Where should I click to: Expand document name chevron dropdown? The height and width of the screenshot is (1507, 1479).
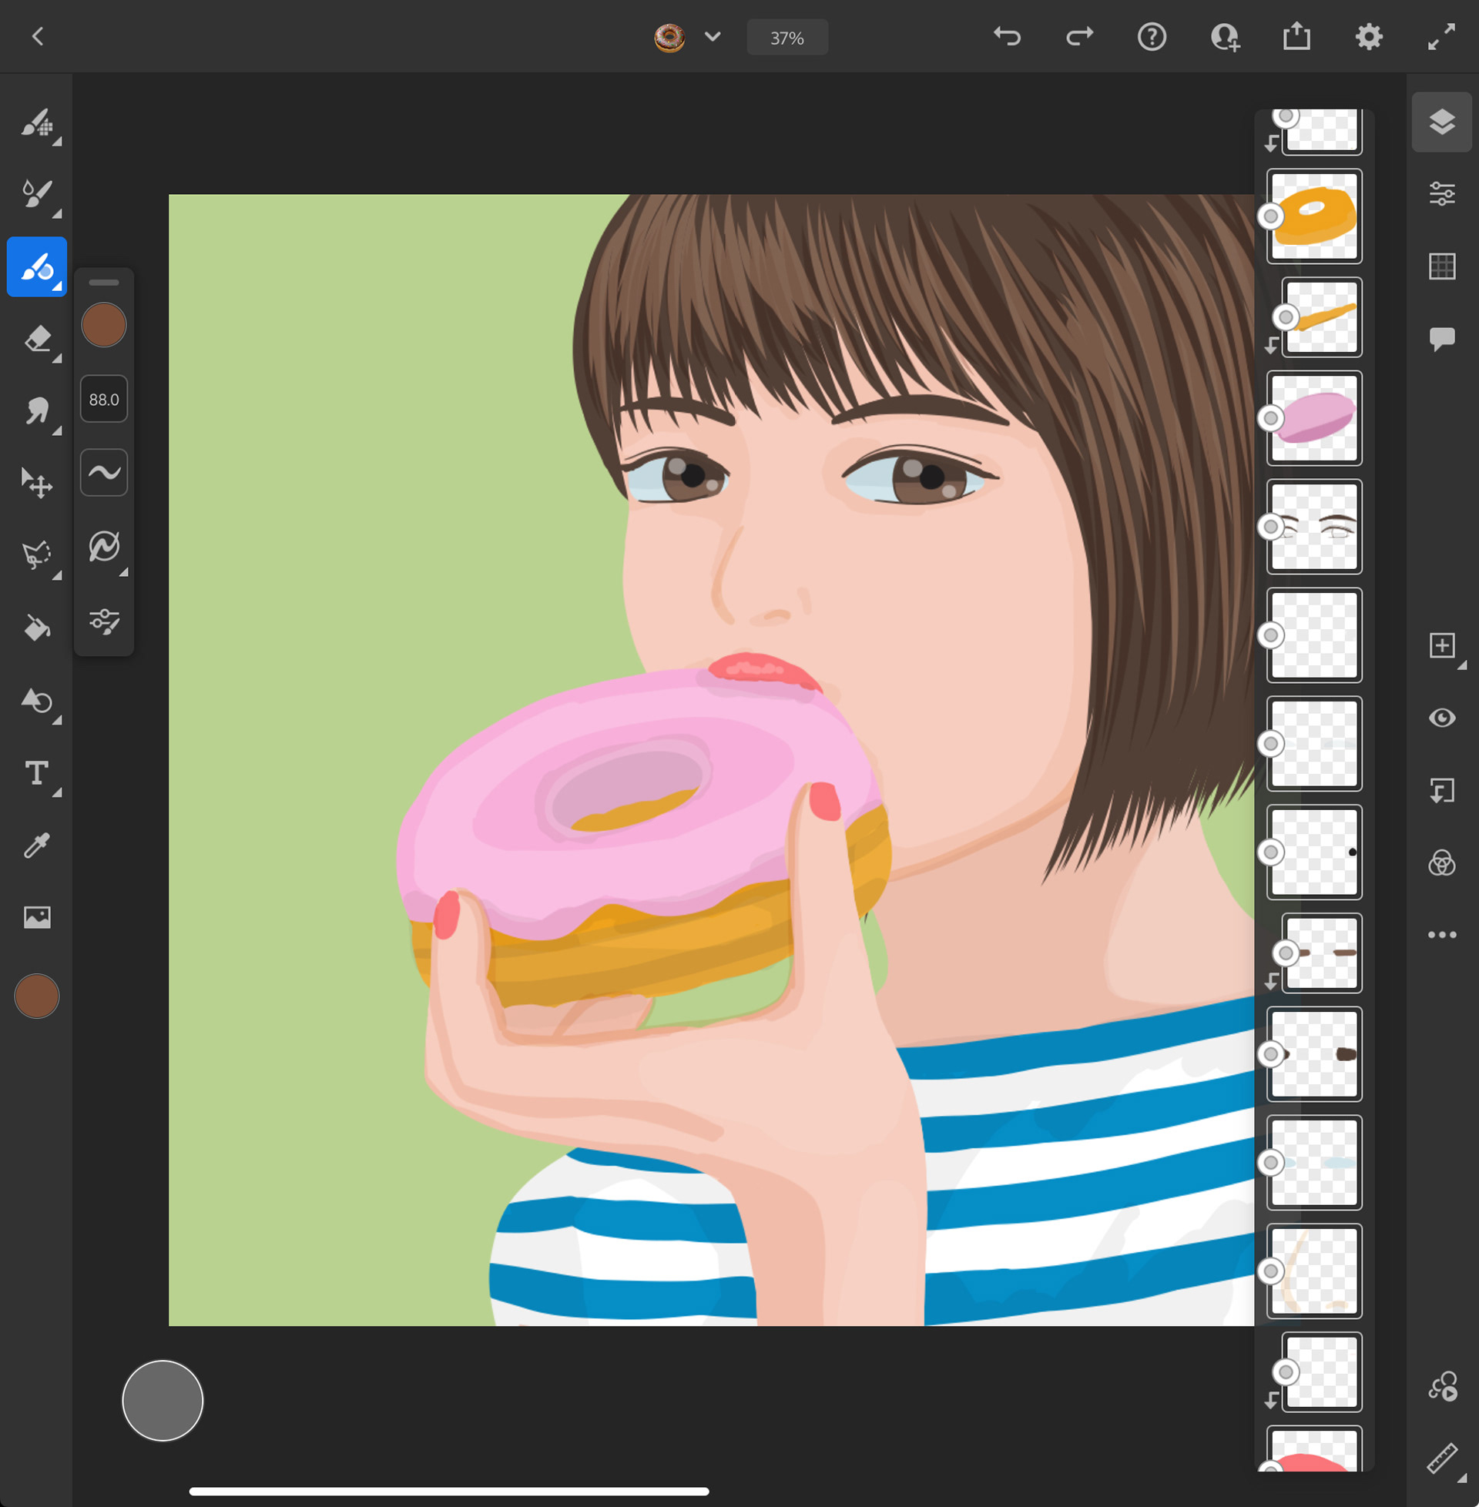pyautogui.click(x=713, y=36)
